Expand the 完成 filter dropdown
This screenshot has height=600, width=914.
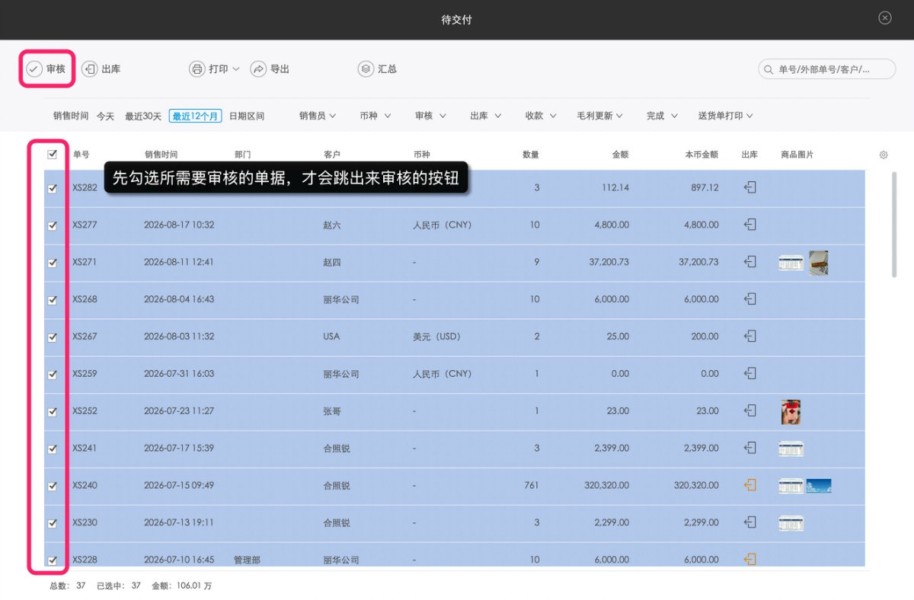point(663,116)
